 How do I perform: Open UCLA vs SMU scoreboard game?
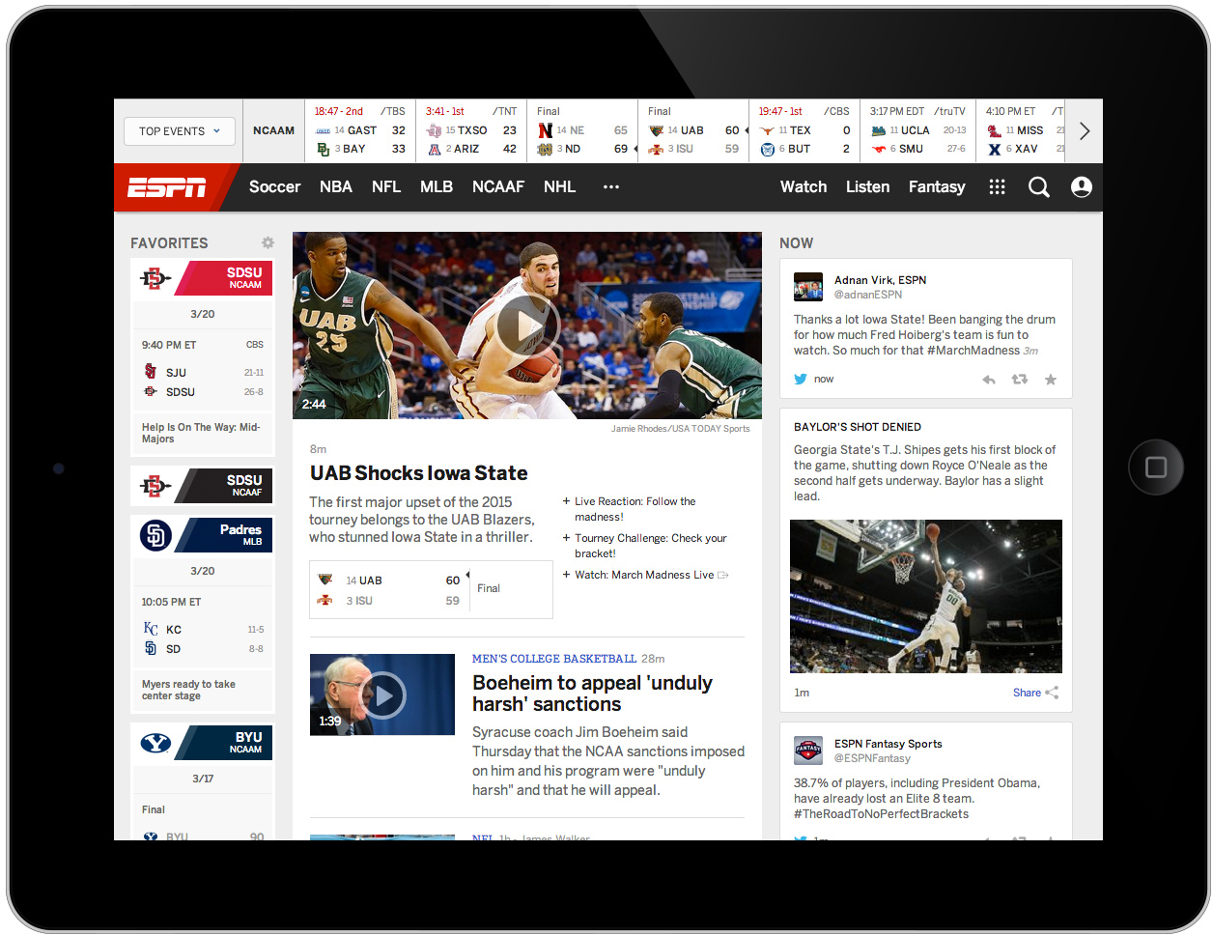(x=917, y=131)
